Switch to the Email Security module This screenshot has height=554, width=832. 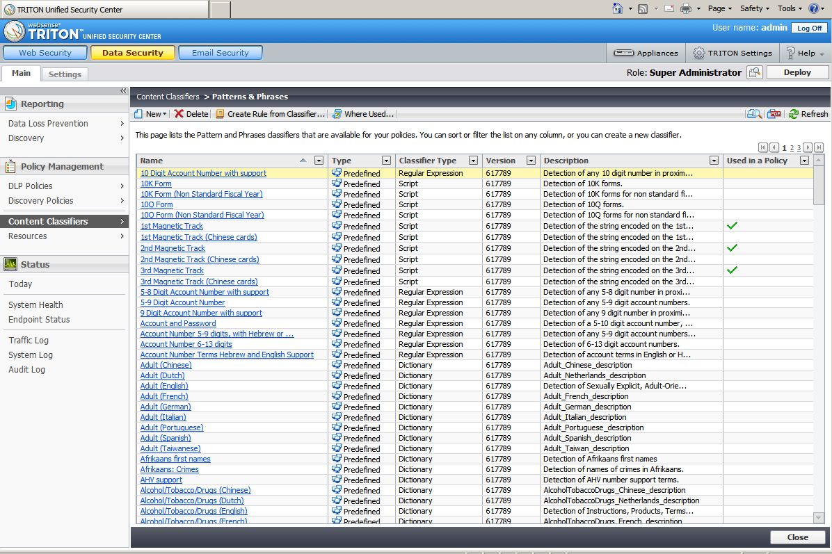[x=221, y=53]
